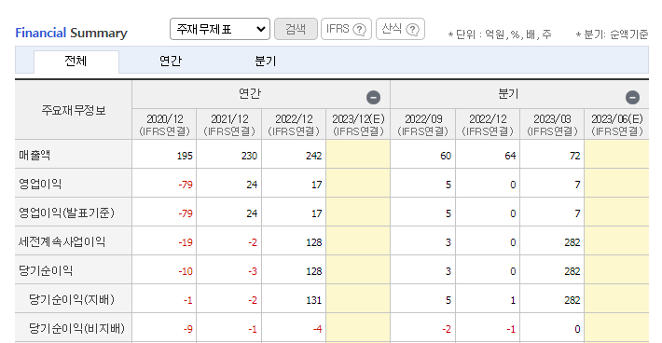
Task: Collapse the 분기 columns with minus icon
Action: point(632,98)
